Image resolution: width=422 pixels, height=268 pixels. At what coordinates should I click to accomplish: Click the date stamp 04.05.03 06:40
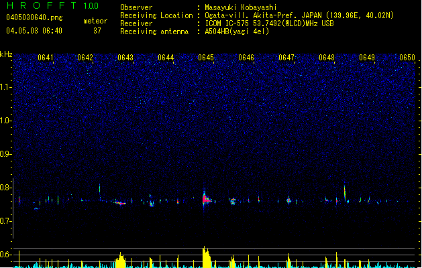coord(34,31)
